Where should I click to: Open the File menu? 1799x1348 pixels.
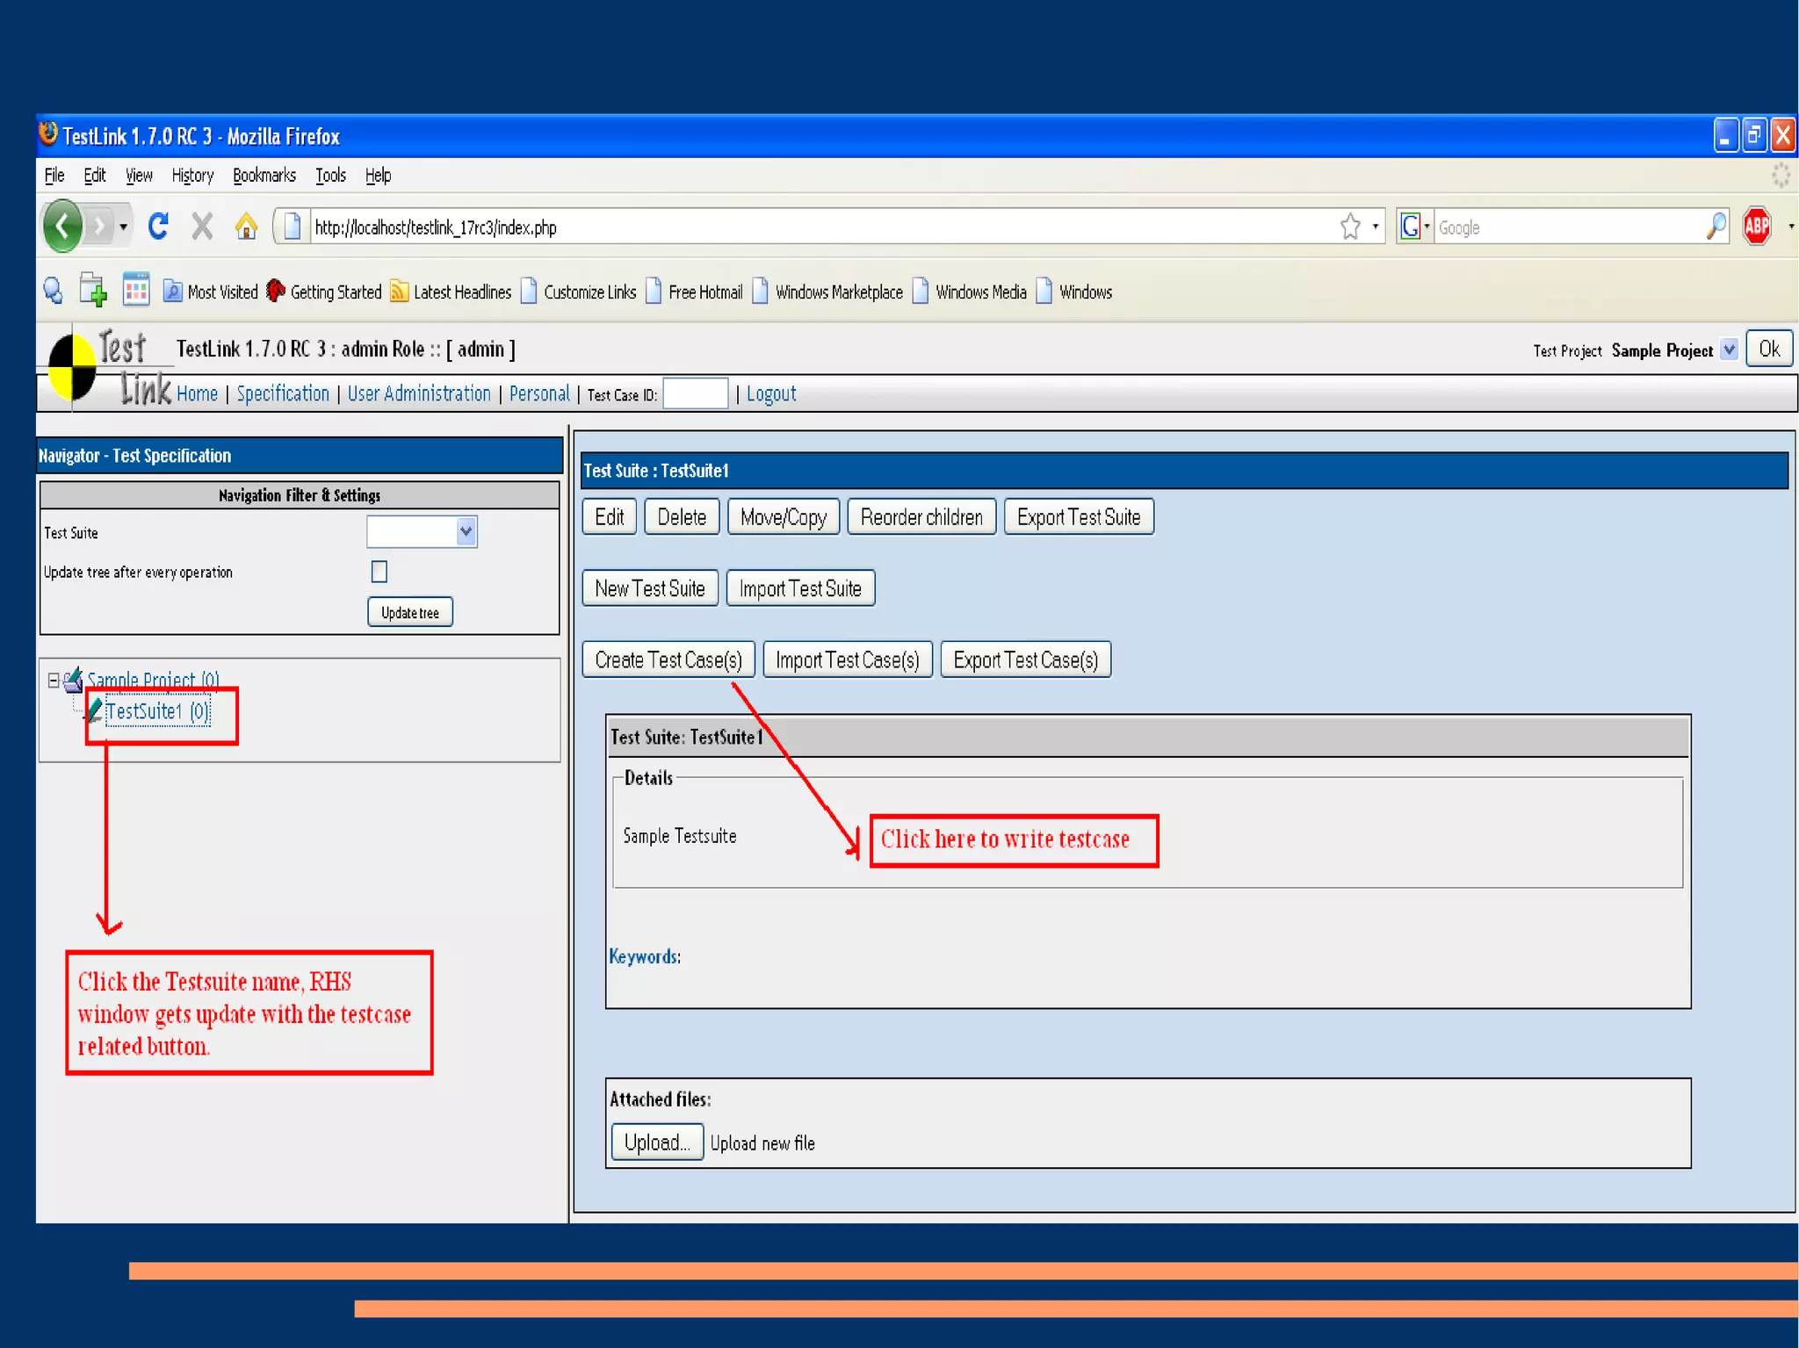click(54, 176)
